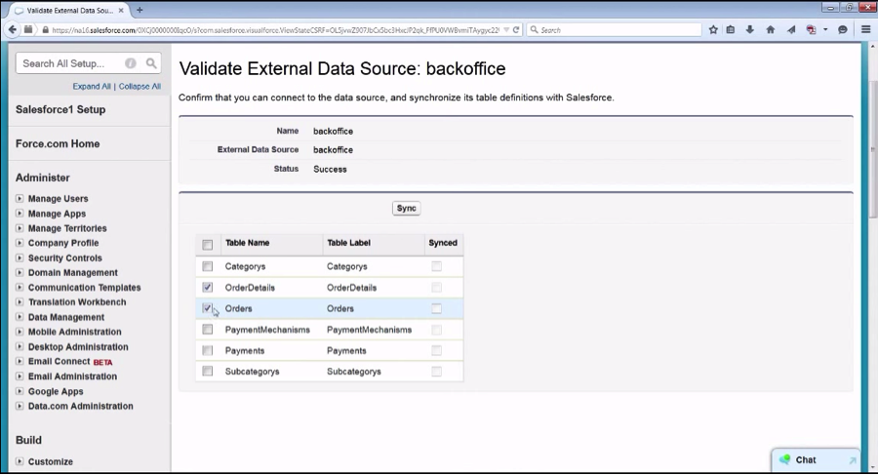Click the page vertical scrollbar thumb

(872, 149)
